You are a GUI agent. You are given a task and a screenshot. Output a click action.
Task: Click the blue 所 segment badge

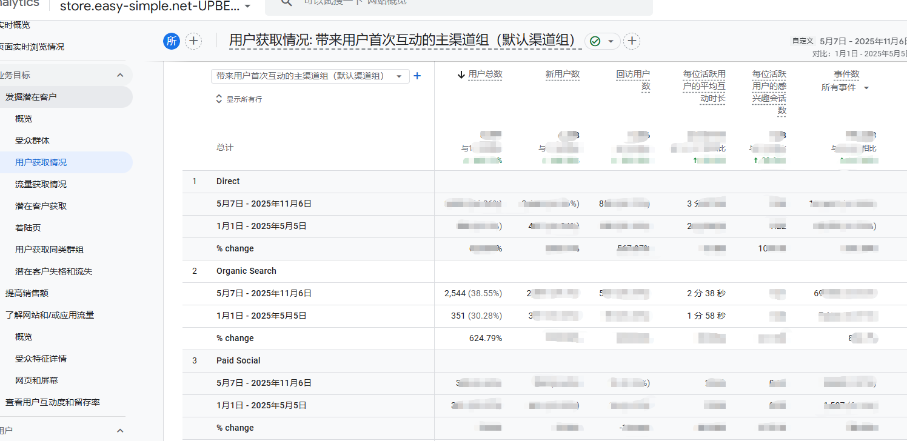[x=172, y=41]
